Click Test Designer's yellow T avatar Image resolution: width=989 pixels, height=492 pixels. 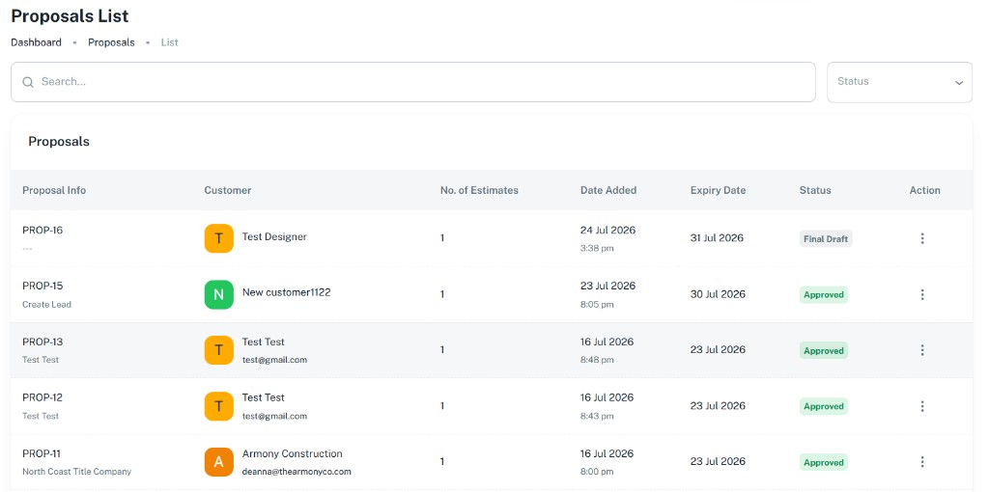click(219, 238)
